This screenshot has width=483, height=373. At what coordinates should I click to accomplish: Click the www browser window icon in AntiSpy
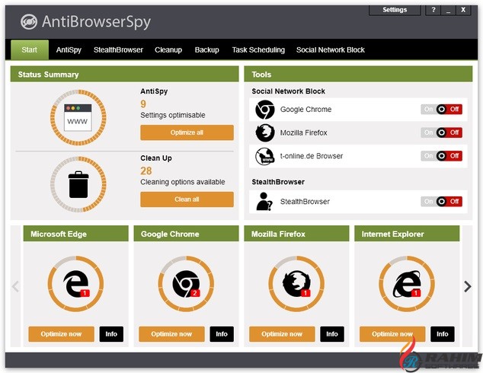pyautogui.click(x=78, y=118)
